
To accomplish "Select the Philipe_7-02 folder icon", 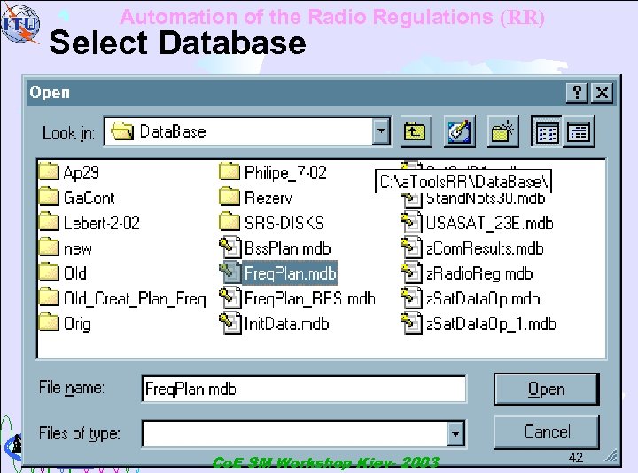I will click(x=230, y=171).
